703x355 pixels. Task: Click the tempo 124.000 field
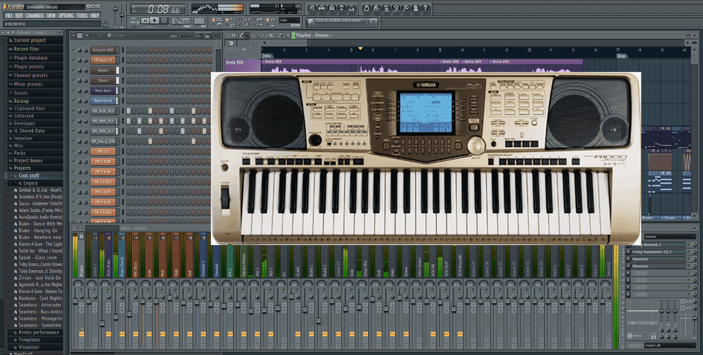pyautogui.click(x=181, y=21)
